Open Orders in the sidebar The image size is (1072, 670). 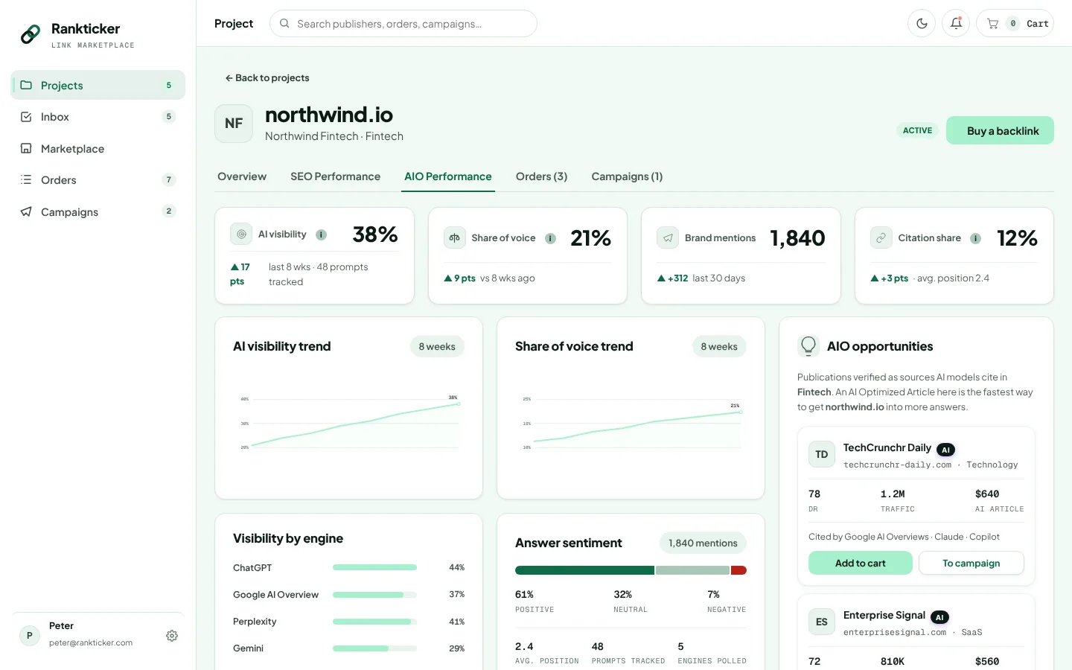(98, 180)
